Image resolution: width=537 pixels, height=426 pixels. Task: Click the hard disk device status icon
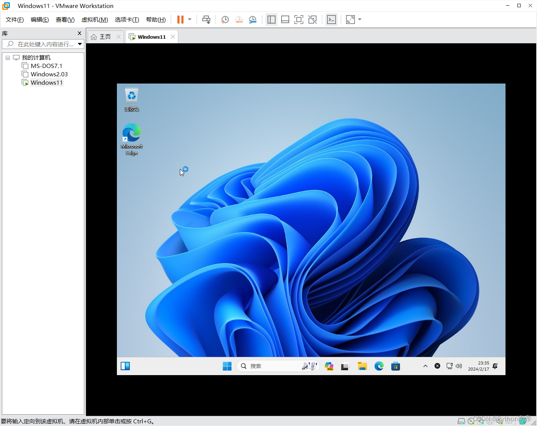(461, 421)
